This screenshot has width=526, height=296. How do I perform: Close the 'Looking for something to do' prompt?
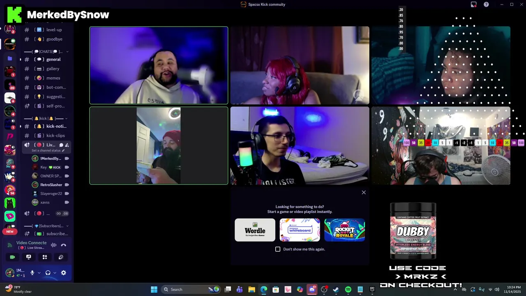pos(364,192)
